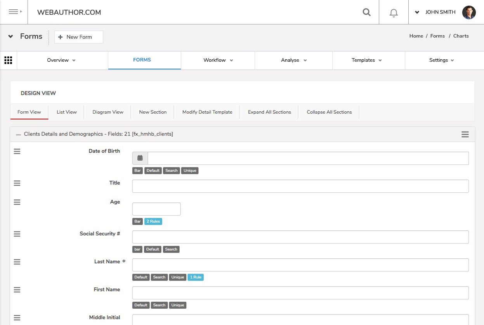Open section menu icon for Clients Details

[x=465, y=134]
